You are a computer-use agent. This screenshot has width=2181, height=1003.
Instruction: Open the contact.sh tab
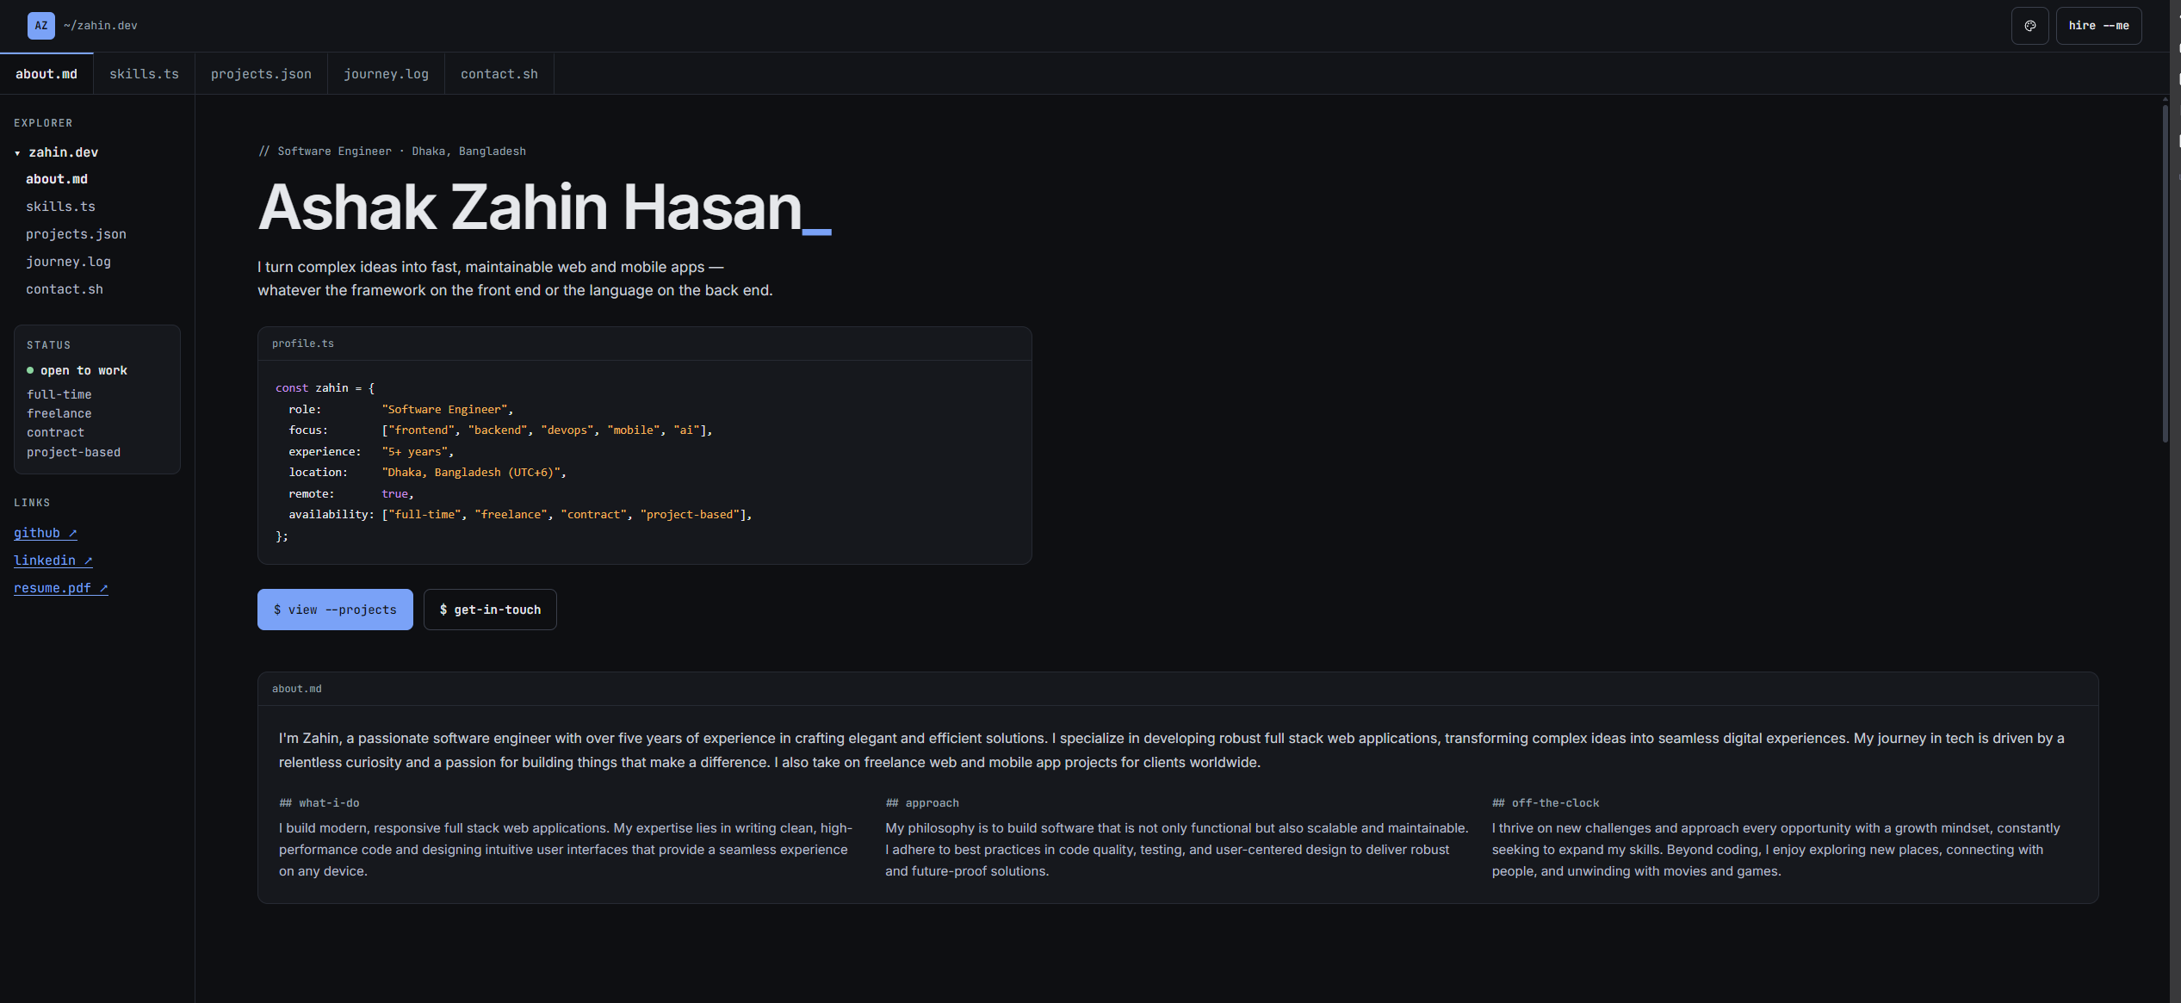click(499, 74)
